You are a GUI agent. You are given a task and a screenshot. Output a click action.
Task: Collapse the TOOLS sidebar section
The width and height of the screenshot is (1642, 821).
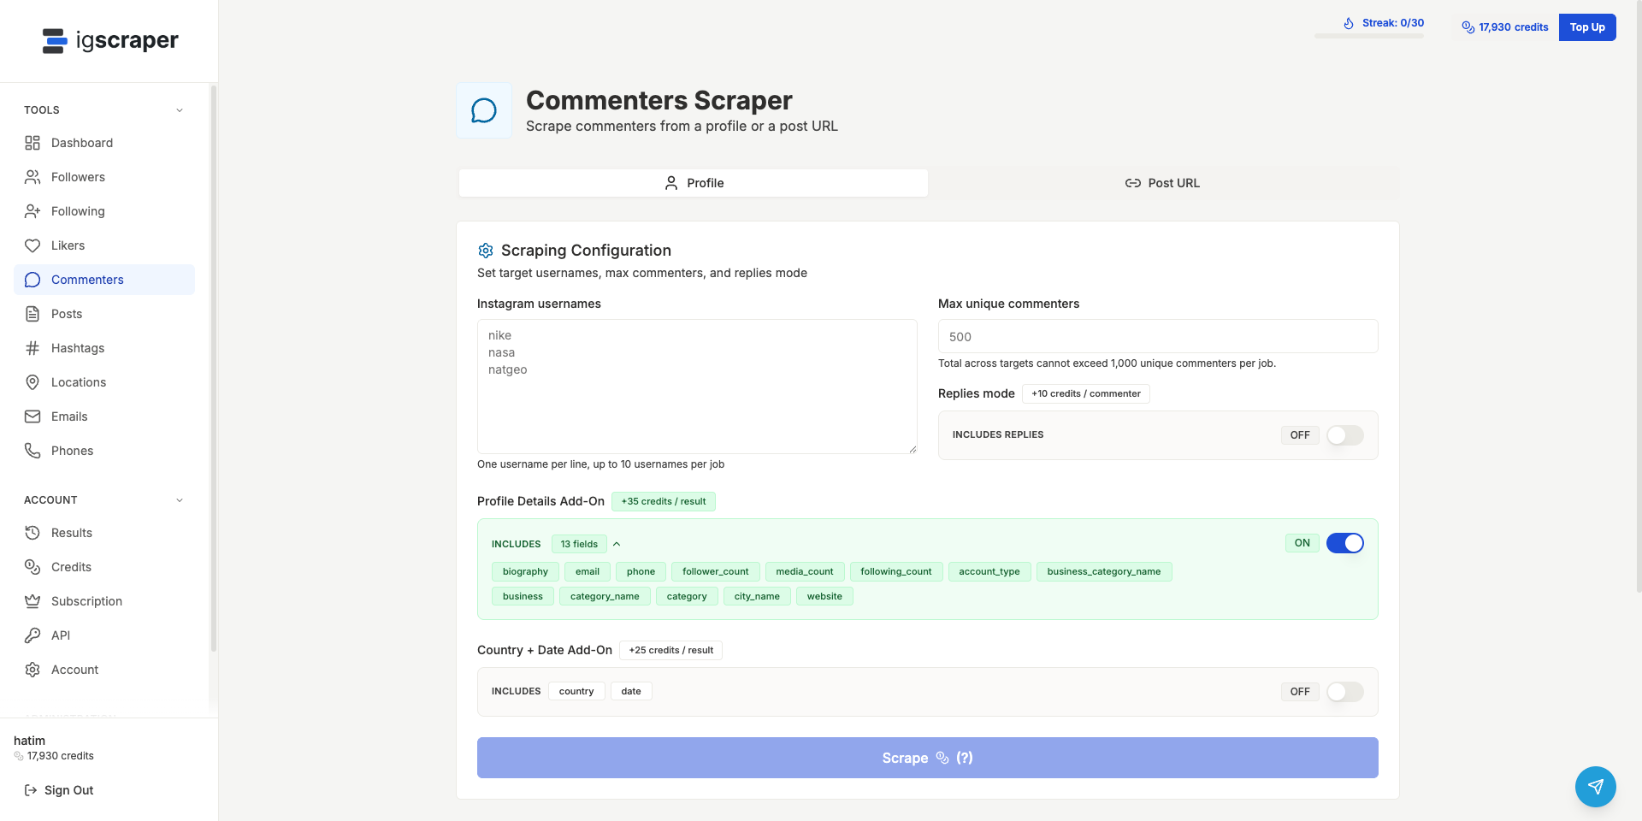tap(180, 110)
